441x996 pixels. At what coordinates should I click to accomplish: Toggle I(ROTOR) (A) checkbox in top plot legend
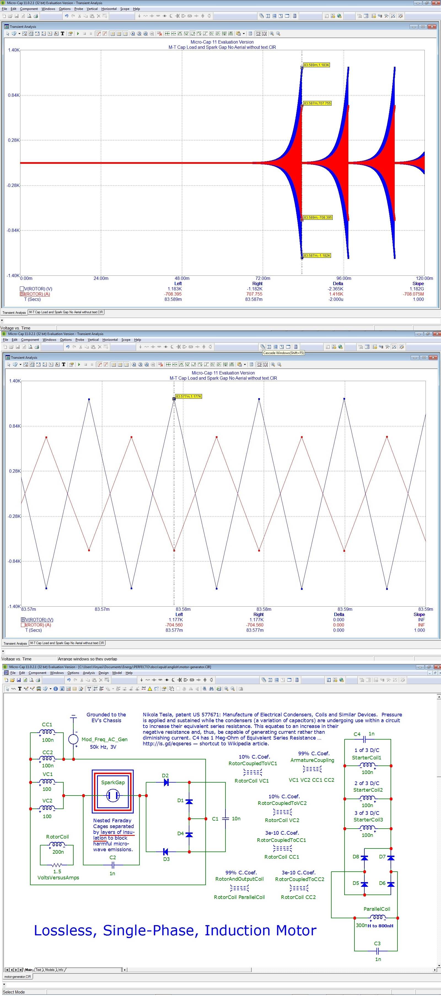pos(22,294)
